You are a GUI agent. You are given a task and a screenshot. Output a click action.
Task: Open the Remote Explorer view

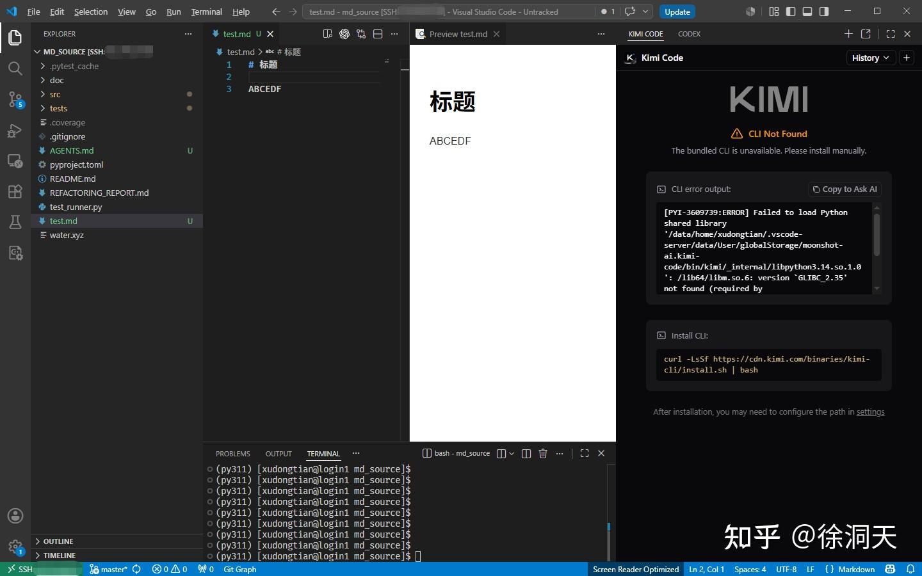[x=15, y=161]
